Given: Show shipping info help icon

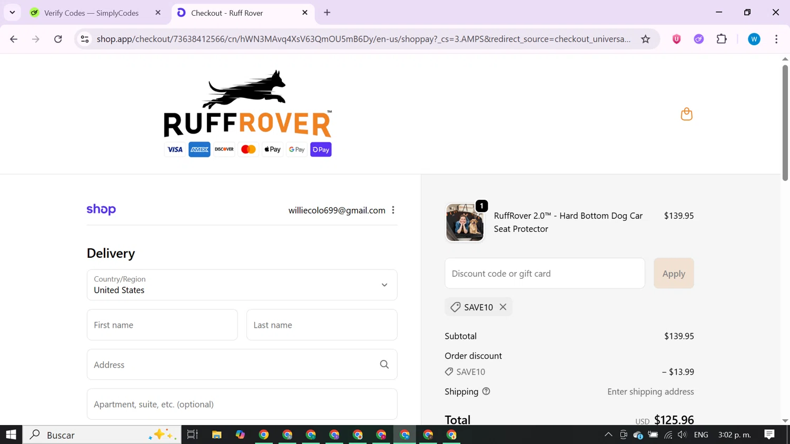Looking at the screenshot, I should coord(486,391).
